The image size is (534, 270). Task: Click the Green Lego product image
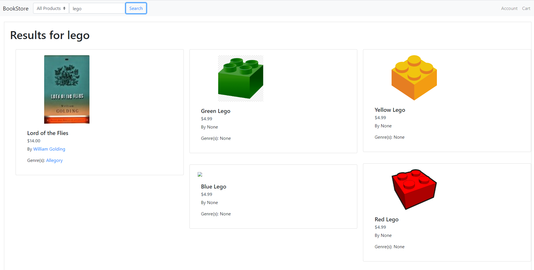pos(240,78)
